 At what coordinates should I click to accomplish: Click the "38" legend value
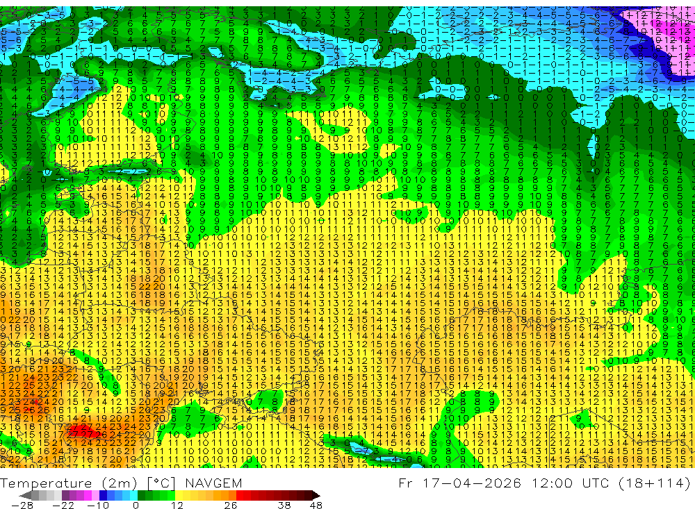tap(284, 506)
